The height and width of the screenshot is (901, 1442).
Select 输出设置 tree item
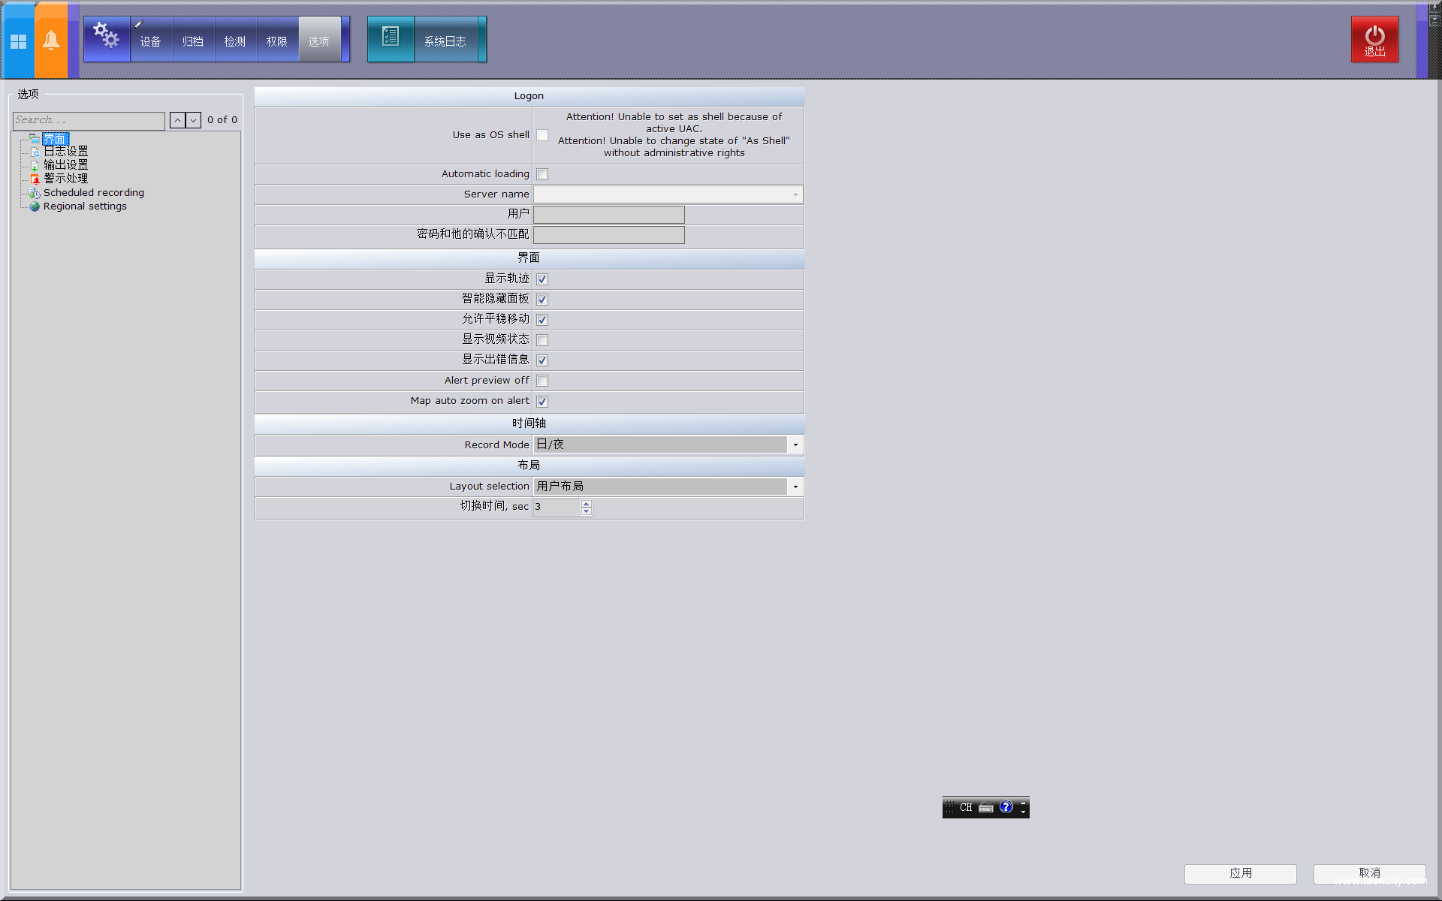coord(66,165)
